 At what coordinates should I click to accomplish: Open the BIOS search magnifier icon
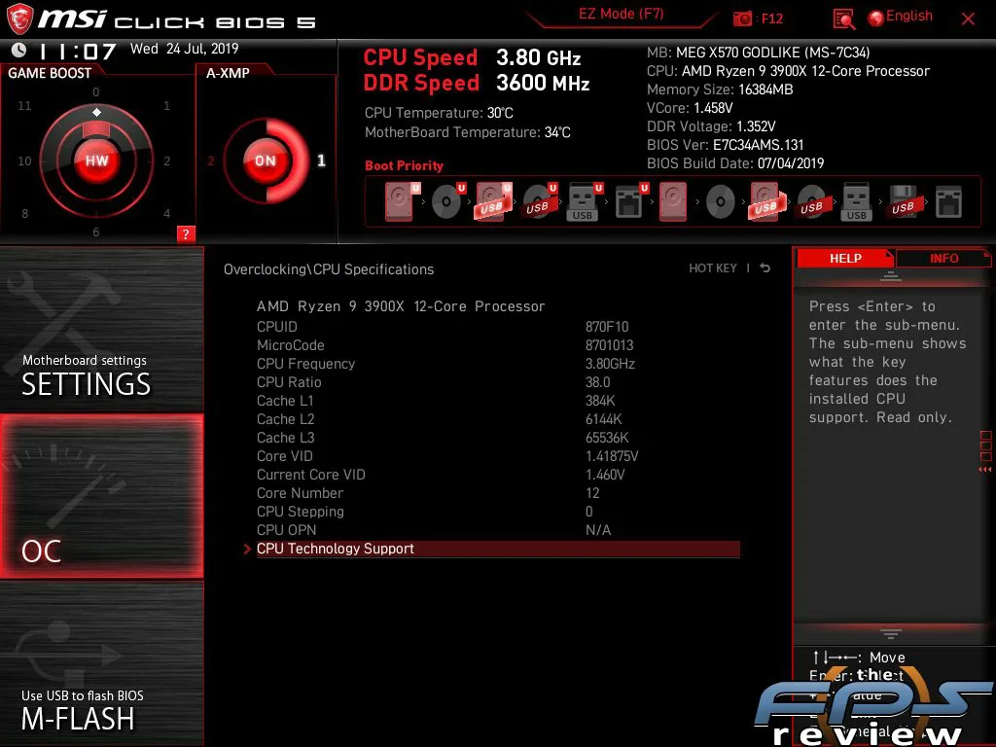pyautogui.click(x=843, y=19)
